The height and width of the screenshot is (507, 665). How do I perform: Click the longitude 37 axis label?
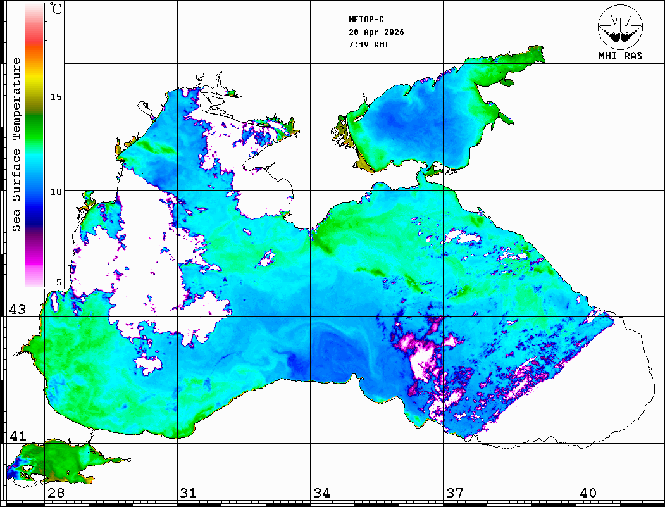454,493
